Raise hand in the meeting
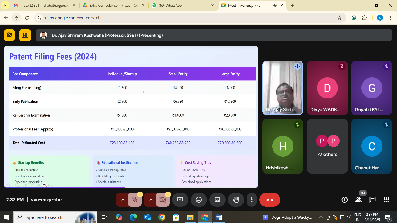The height and width of the screenshot is (223, 397). [x=236, y=200]
